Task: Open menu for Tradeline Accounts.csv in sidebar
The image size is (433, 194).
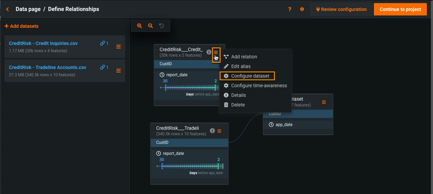Action: click(119, 71)
